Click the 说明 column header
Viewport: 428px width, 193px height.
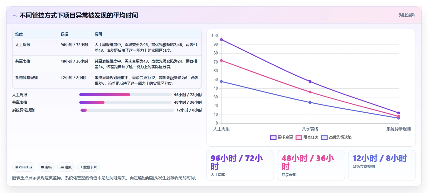99,34
